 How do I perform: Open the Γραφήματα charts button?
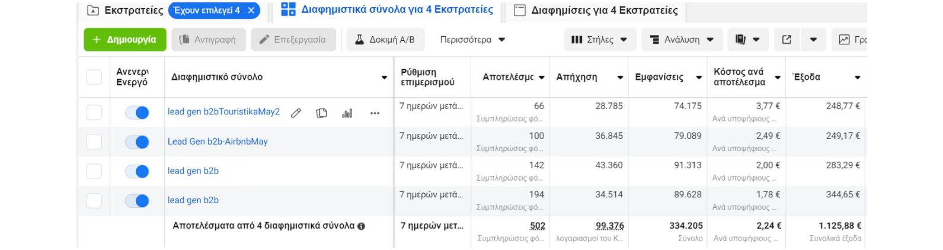click(x=850, y=40)
